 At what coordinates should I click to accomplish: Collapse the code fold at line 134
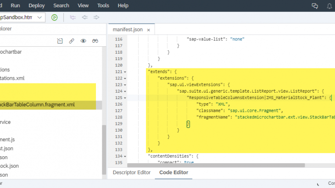coord(125,157)
